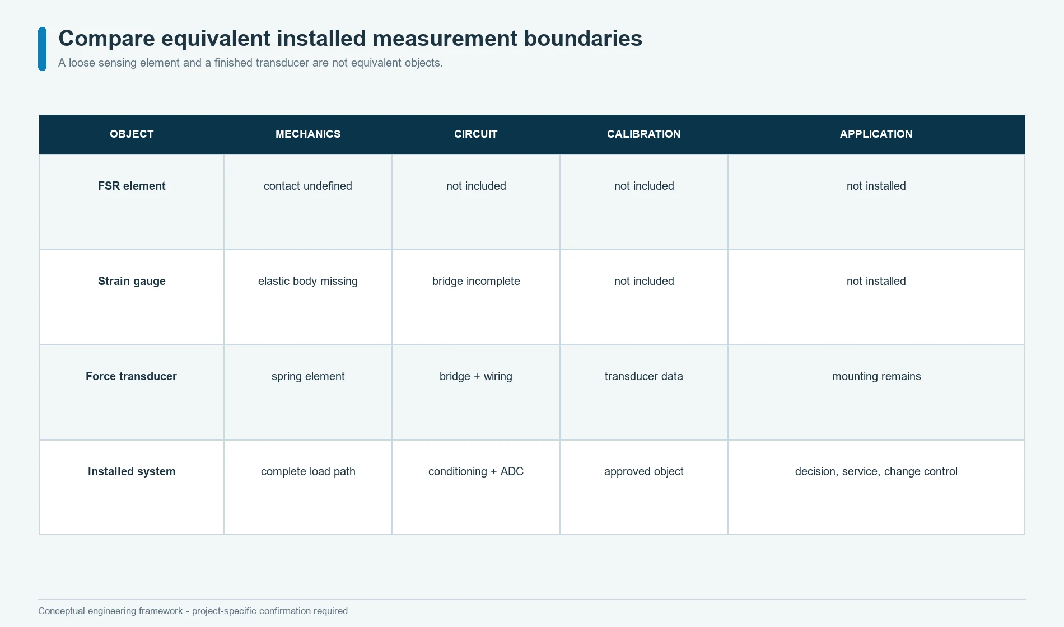The width and height of the screenshot is (1064, 627).
Task: Click the OBJECT column header
Action: click(132, 134)
